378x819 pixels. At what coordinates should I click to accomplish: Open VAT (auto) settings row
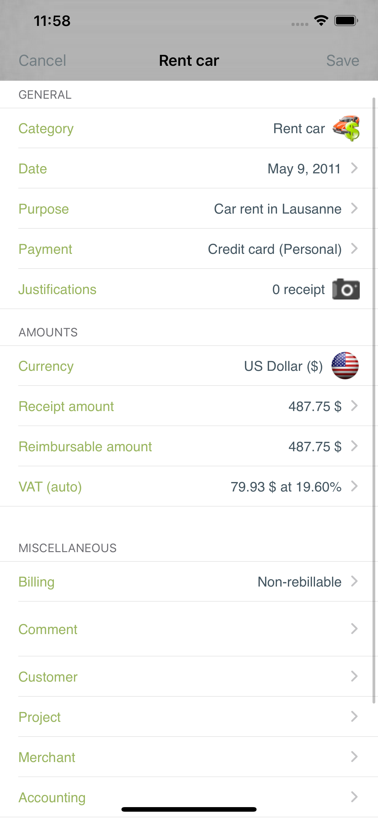(x=189, y=487)
